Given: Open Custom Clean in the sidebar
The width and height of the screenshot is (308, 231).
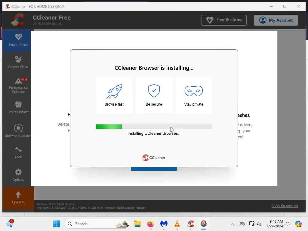Looking at the screenshot, I should [x=18, y=63].
